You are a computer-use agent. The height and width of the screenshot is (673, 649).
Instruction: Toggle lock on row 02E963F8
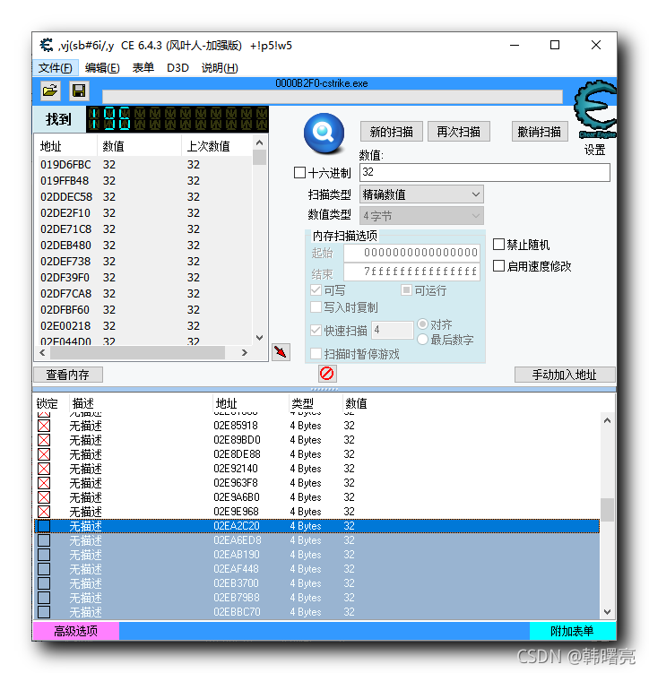(44, 483)
